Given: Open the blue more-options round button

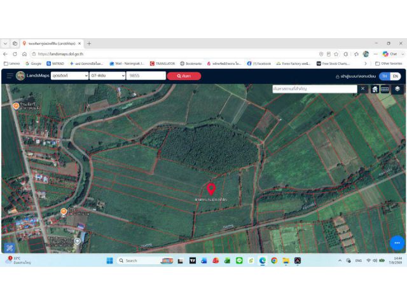Looking at the screenshot, I should (x=397, y=243).
